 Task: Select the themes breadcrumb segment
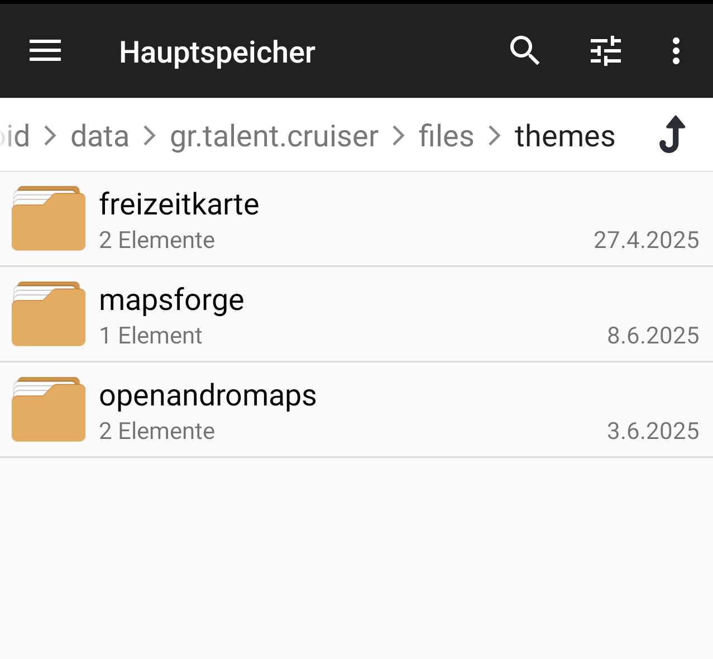pyautogui.click(x=564, y=136)
